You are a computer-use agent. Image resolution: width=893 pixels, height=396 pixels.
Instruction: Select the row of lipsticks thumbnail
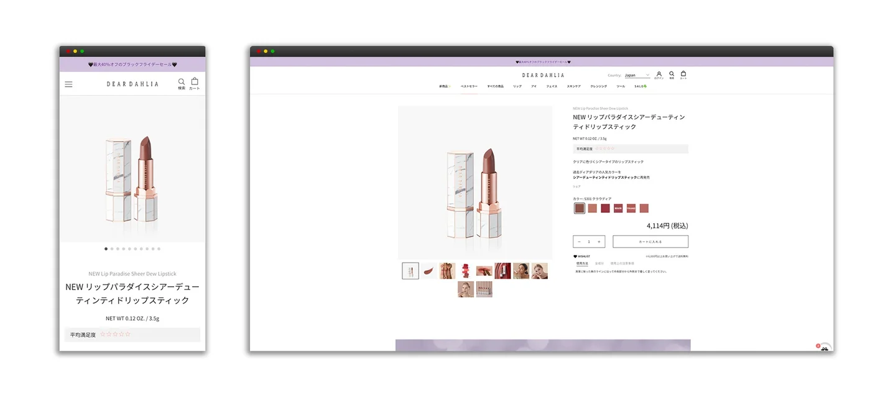coord(484,289)
